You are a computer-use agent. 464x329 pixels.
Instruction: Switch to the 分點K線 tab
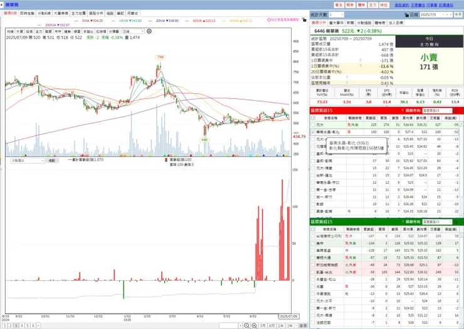(x=44, y=13)
